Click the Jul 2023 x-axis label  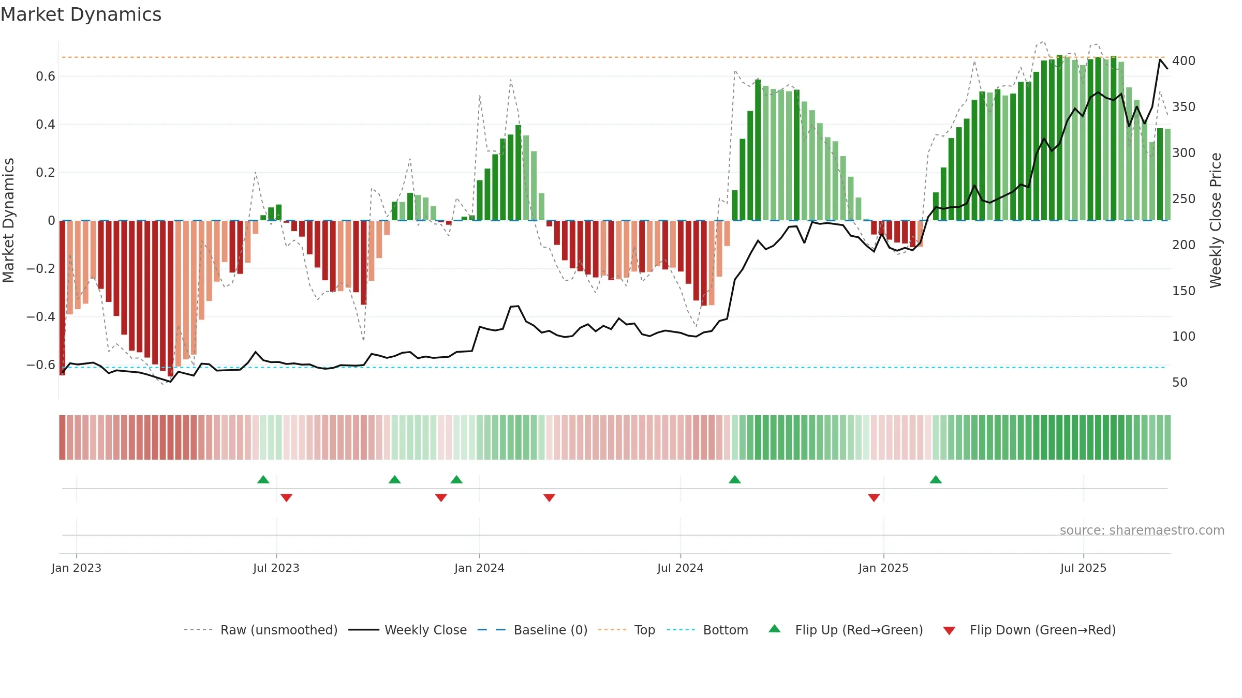click(276, 568)
